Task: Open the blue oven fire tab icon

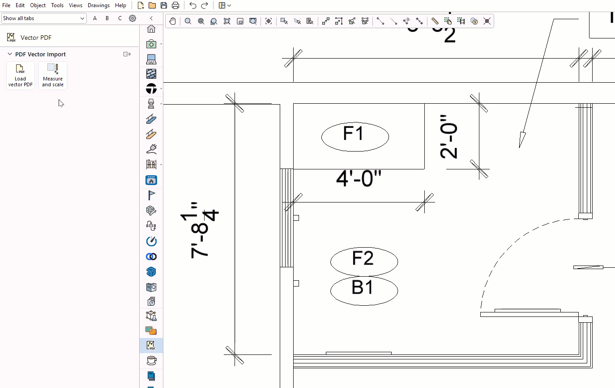Action: point(151,180)
